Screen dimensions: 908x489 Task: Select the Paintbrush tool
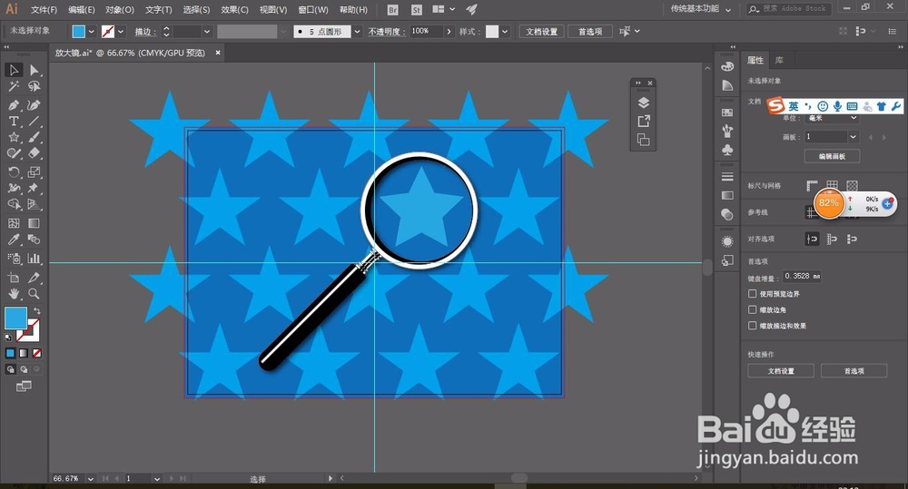(x=35, y=137)
